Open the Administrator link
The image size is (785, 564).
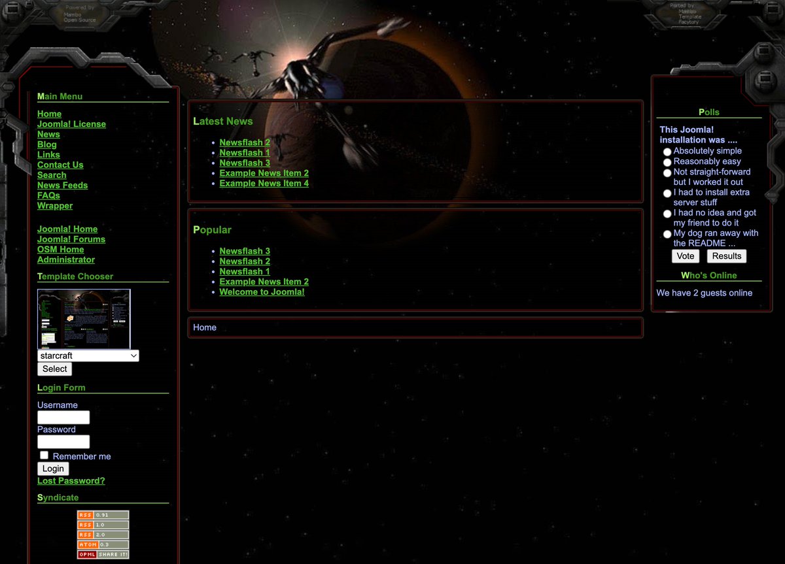coord(66,259)
